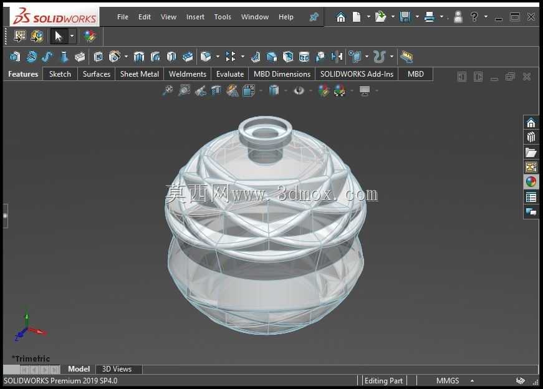Open the Insert menu

[195, 17]
